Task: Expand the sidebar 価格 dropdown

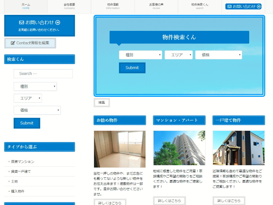Action: click(x=37, y=111)
